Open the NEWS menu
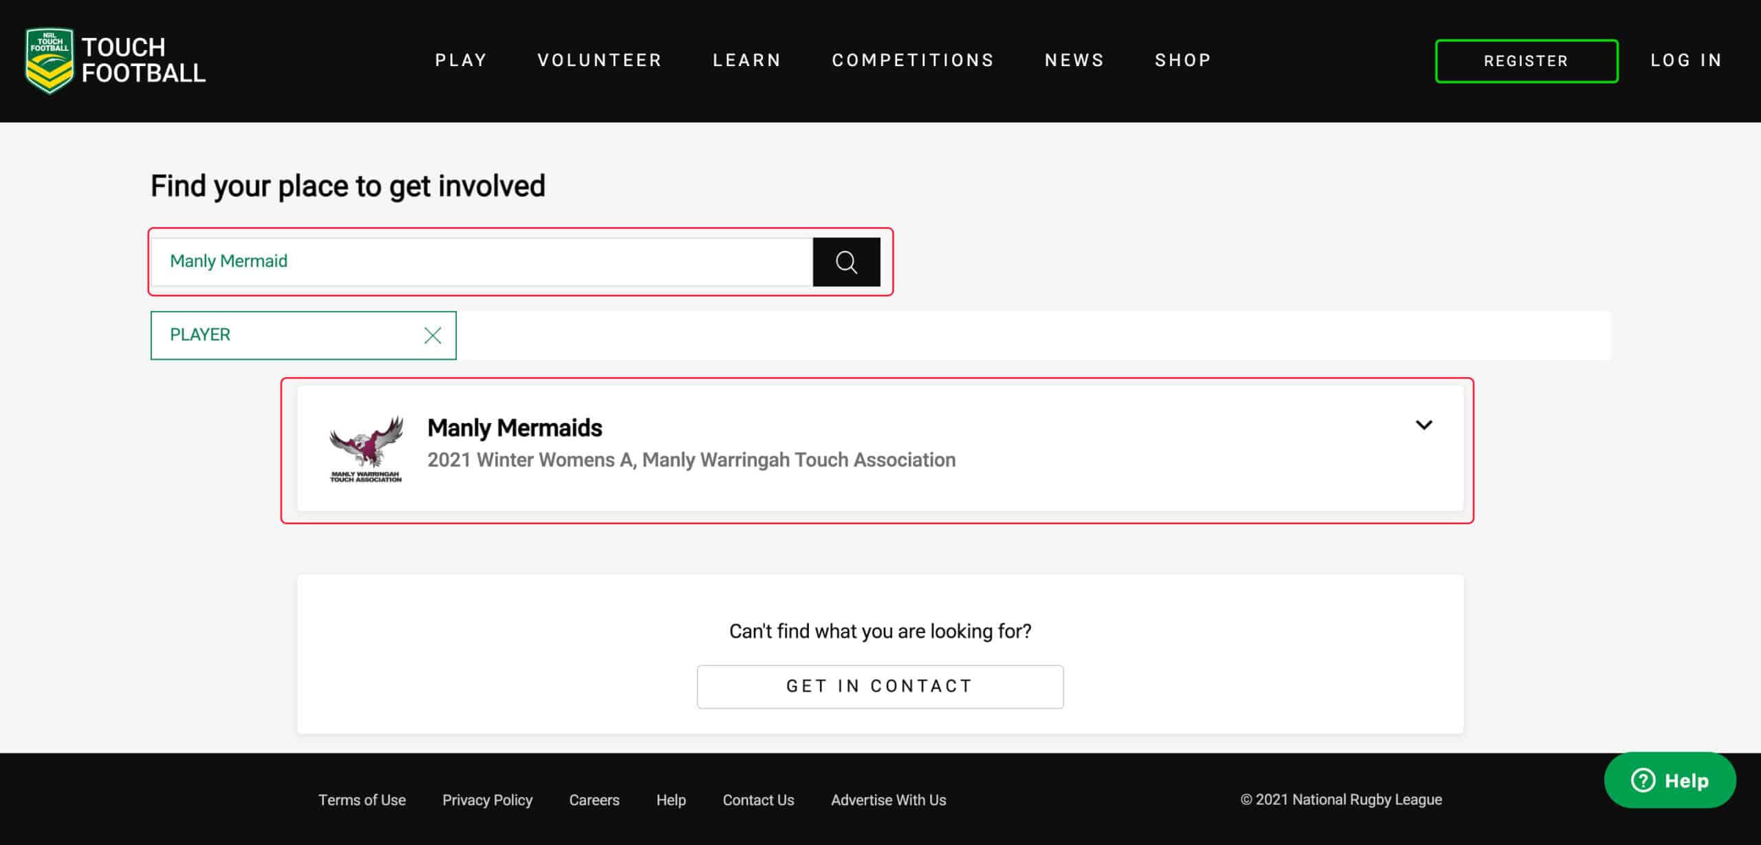Image resolution: width=1761 pixels, height=845 pixels. tap(1074, 61)
